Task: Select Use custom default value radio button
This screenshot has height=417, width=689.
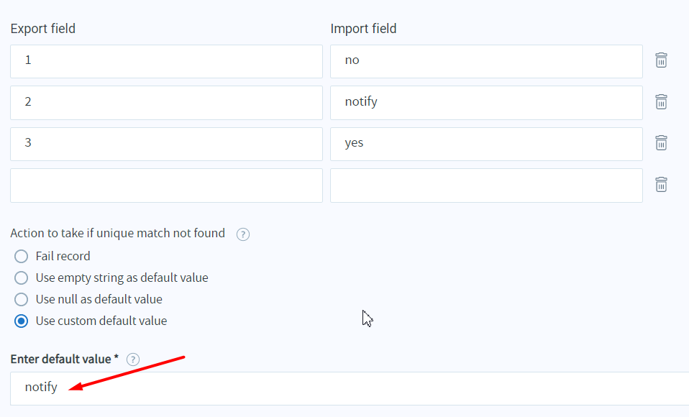Action: pyautogui.click(x=22, y=321)
